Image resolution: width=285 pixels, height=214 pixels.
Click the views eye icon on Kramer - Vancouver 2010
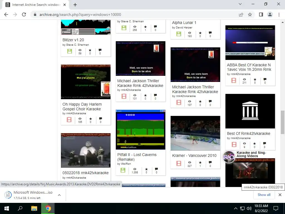tap(190, 162)
